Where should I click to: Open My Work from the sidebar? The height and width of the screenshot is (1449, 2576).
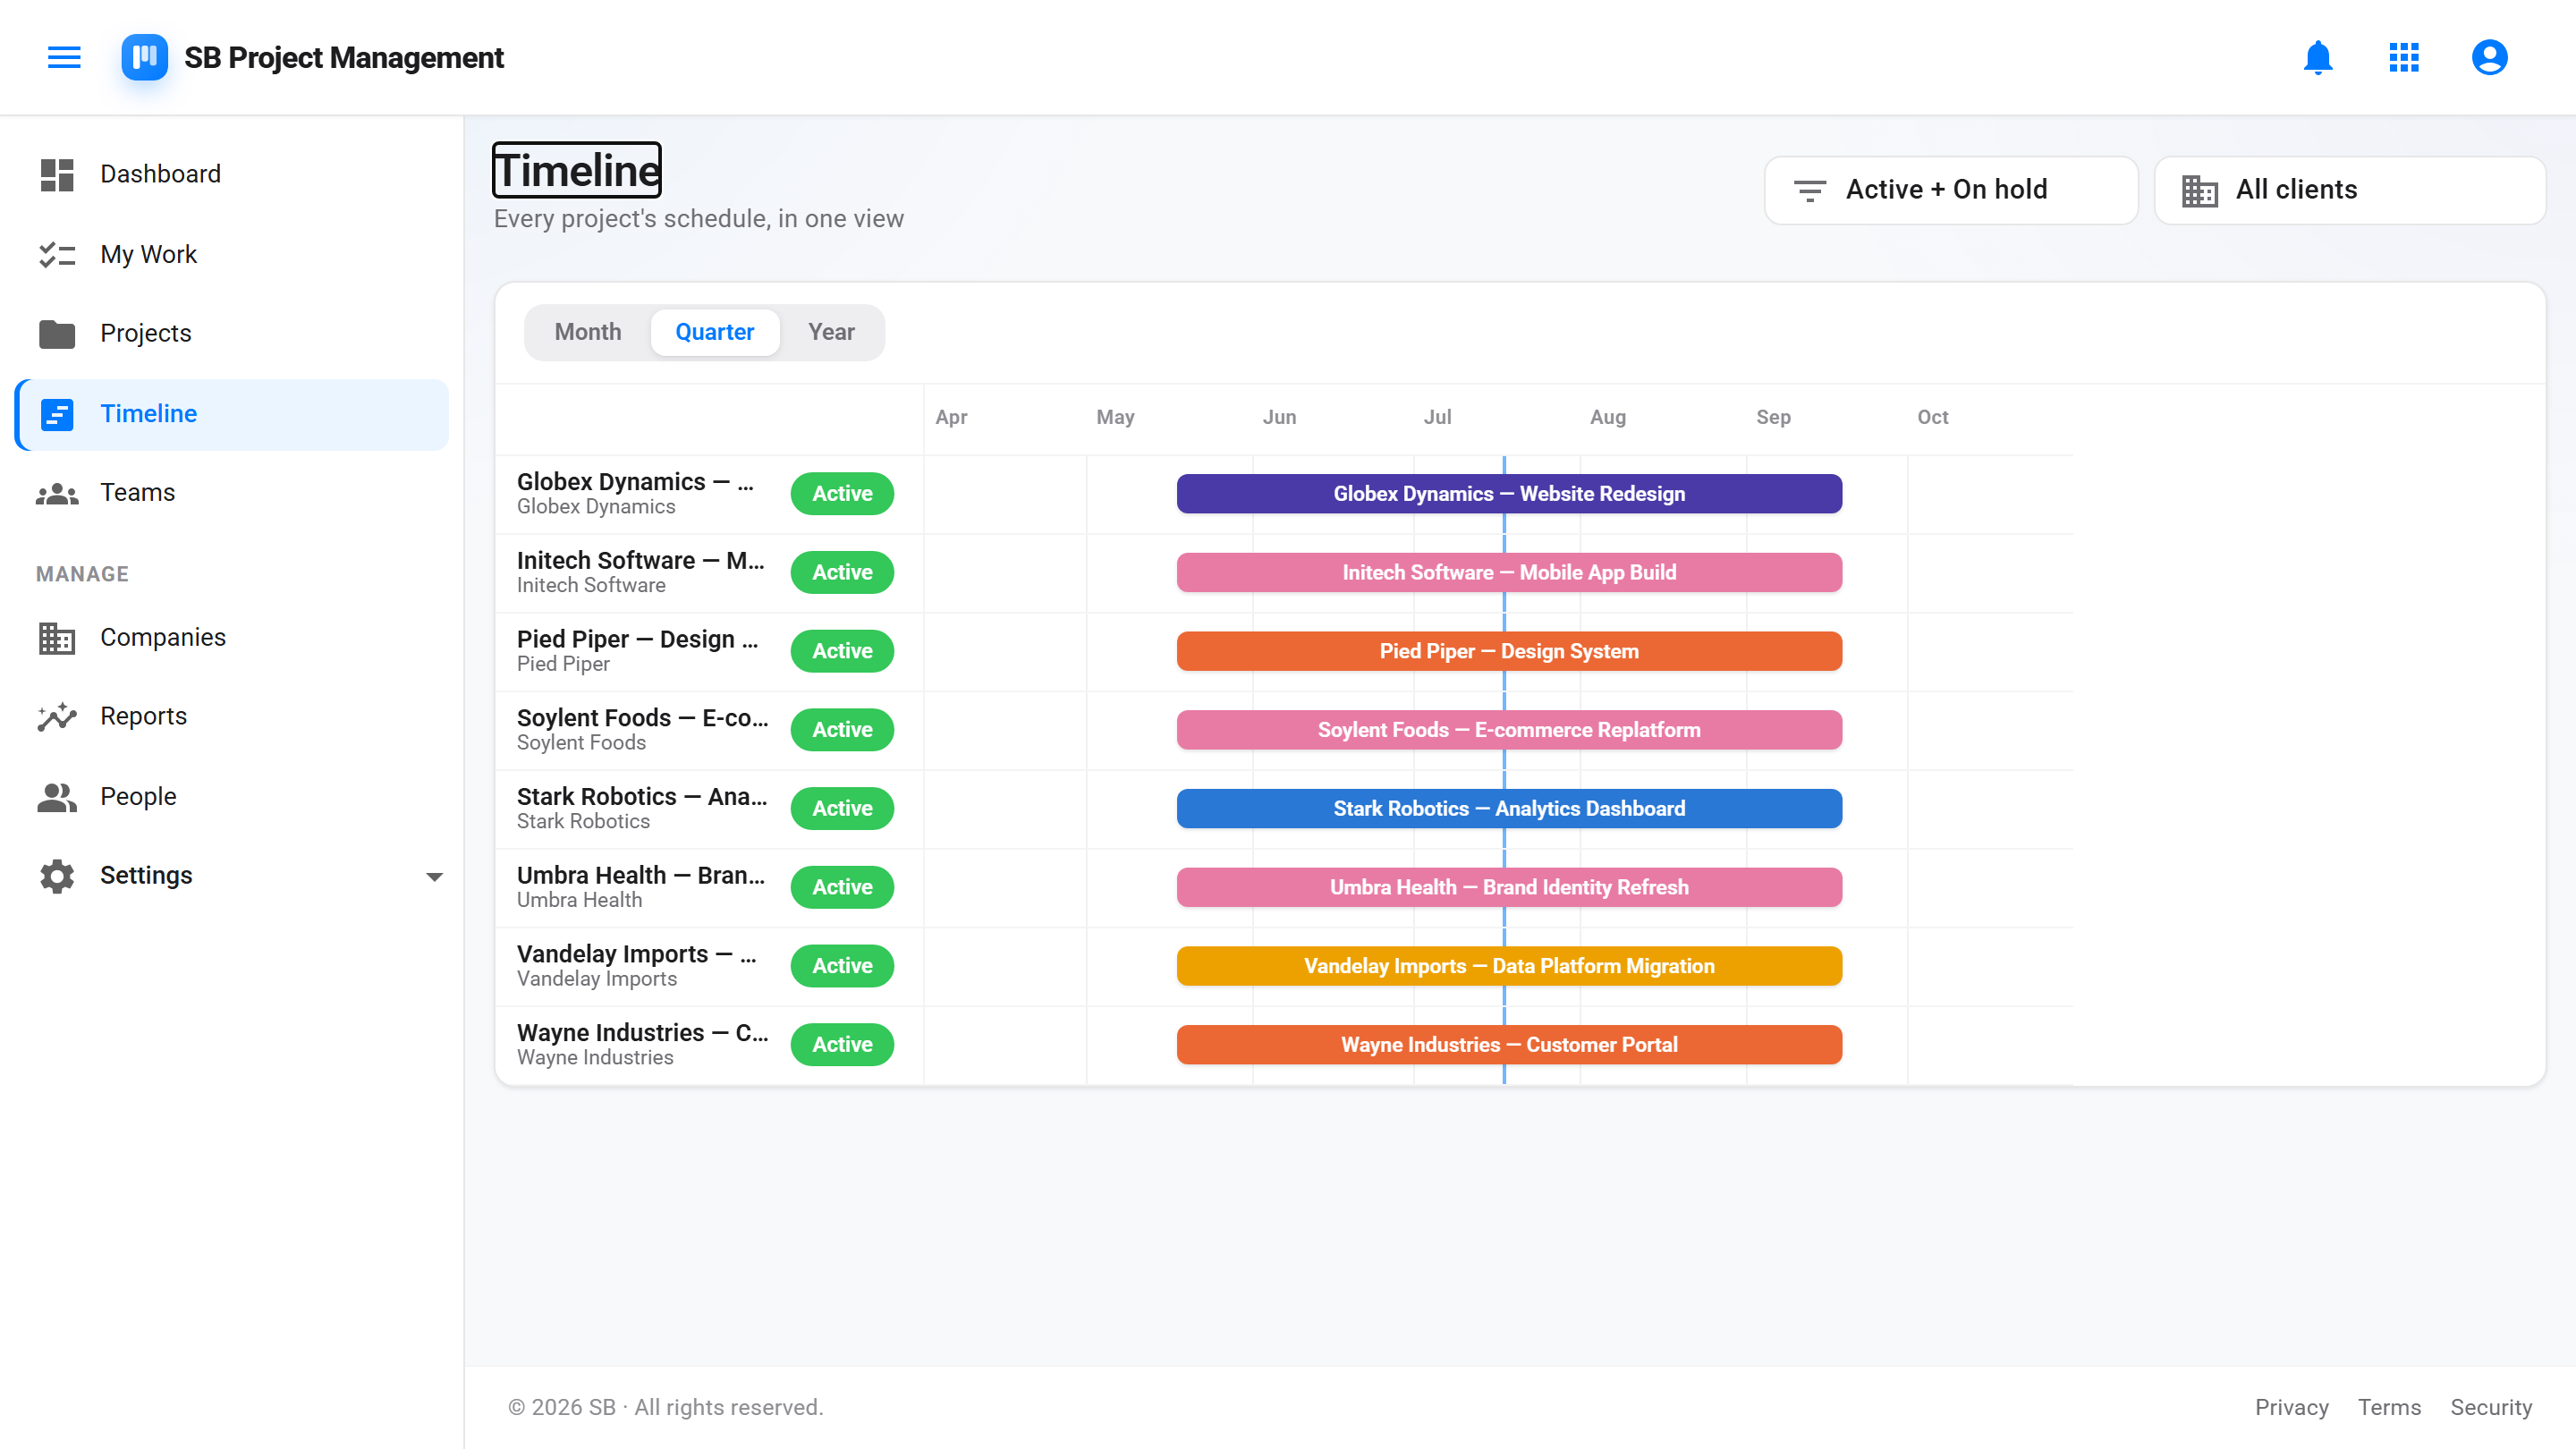point(232,254)
